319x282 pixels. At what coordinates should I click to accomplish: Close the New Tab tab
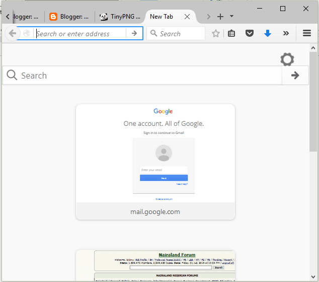187,17
